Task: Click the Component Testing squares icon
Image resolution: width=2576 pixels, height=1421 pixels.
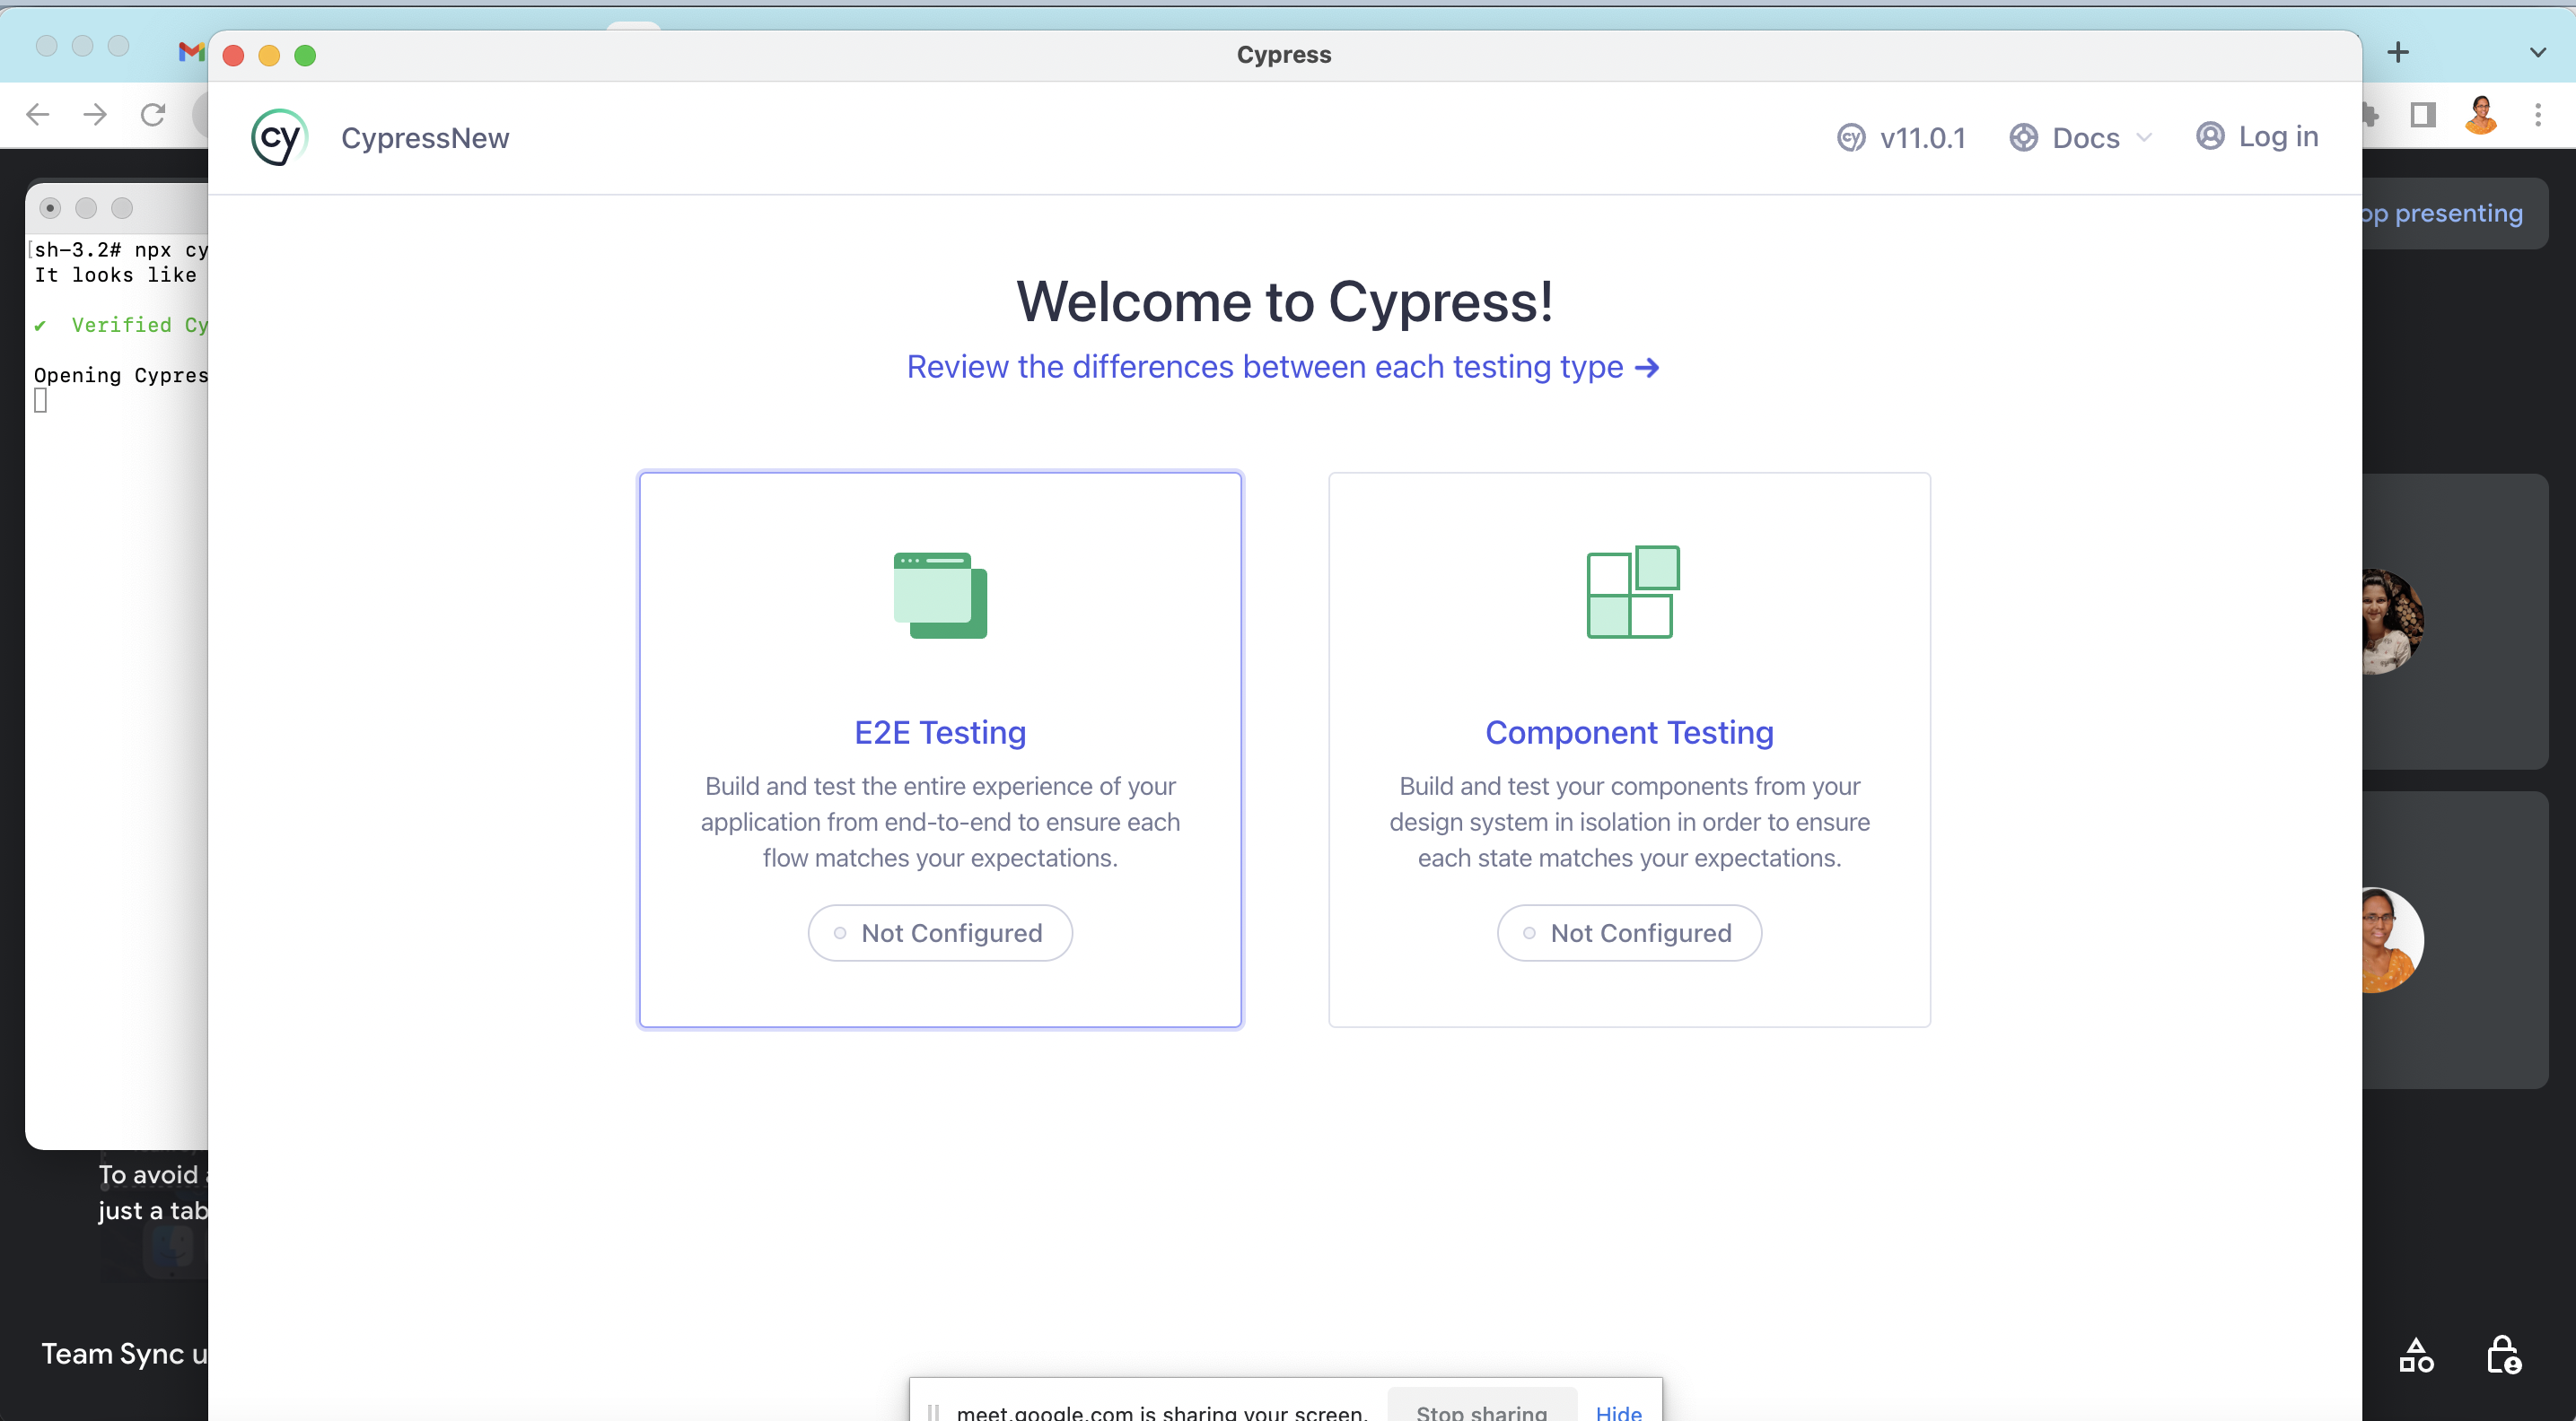Action: (x=1633, y=591)
